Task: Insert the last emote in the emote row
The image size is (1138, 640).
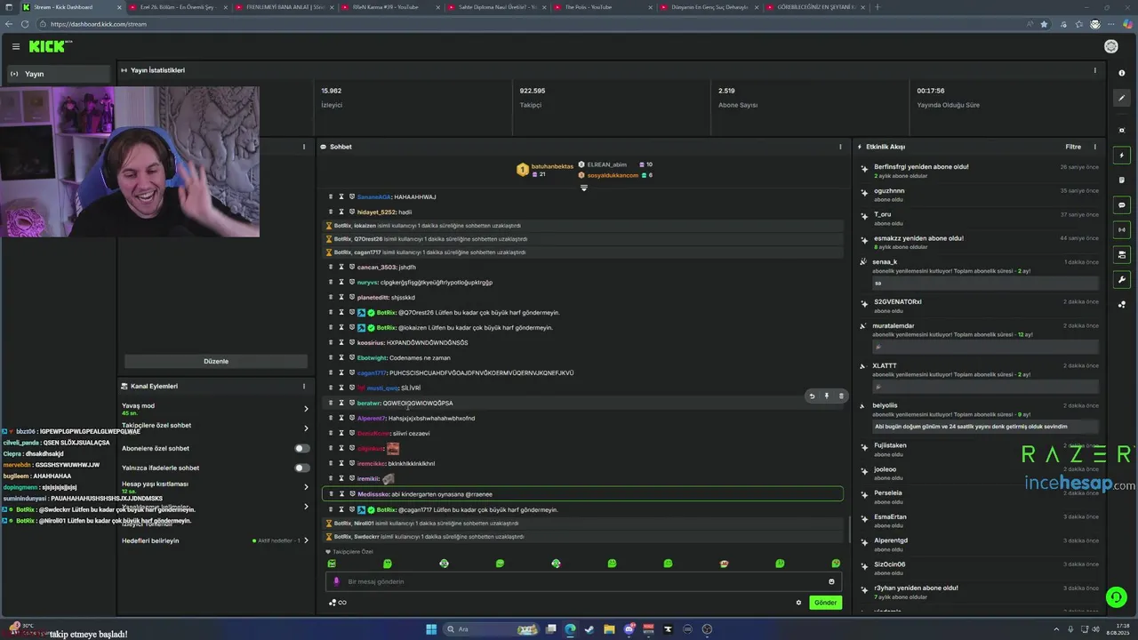Action: 836,564
